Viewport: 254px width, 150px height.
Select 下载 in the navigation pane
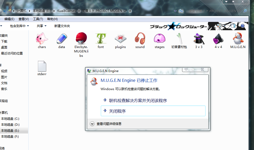tap(4, 42)
